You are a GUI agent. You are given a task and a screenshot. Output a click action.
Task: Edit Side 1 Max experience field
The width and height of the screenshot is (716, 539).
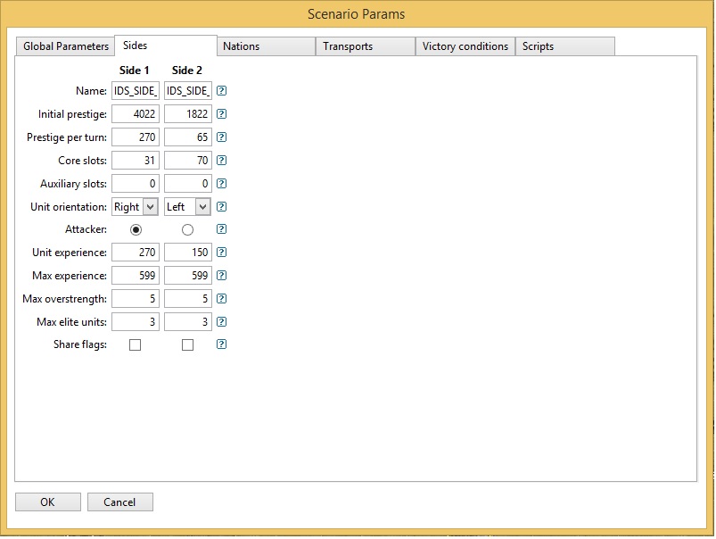click(136, 276)
